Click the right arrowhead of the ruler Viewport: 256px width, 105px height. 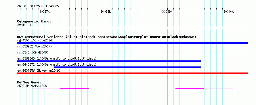247,9
